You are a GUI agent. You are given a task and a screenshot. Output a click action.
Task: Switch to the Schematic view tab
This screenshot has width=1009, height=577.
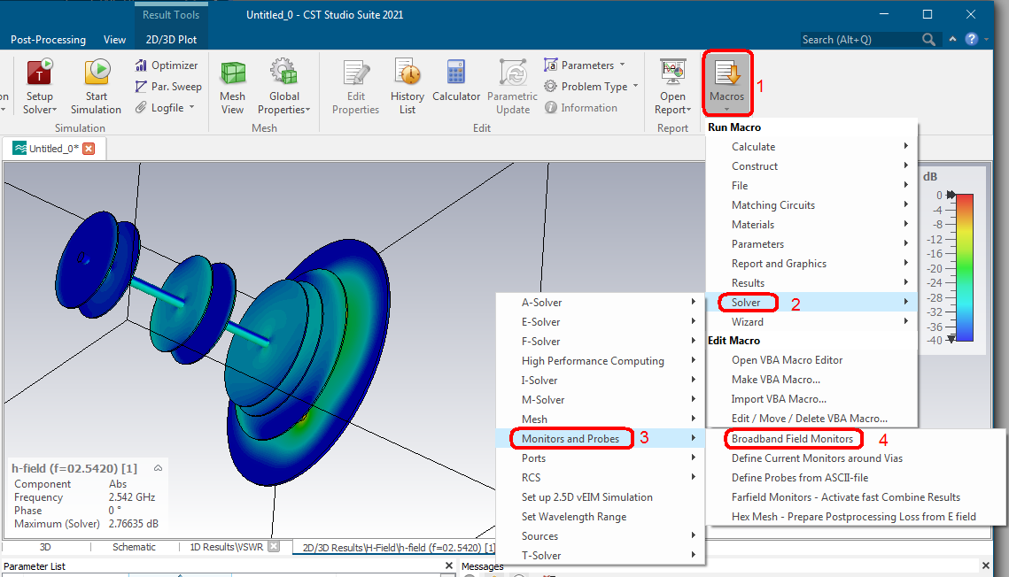pos(134,547)
